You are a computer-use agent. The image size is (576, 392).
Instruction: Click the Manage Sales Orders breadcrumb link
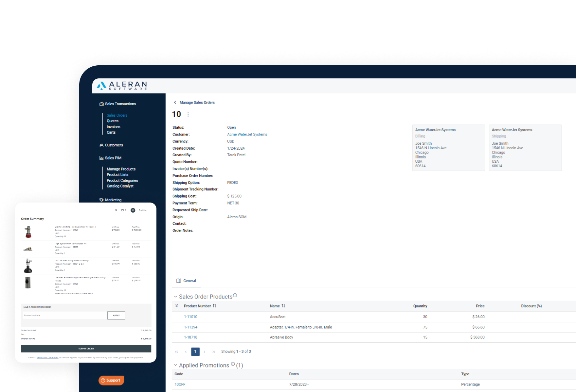pyautogui.click(x=197, y=103)
